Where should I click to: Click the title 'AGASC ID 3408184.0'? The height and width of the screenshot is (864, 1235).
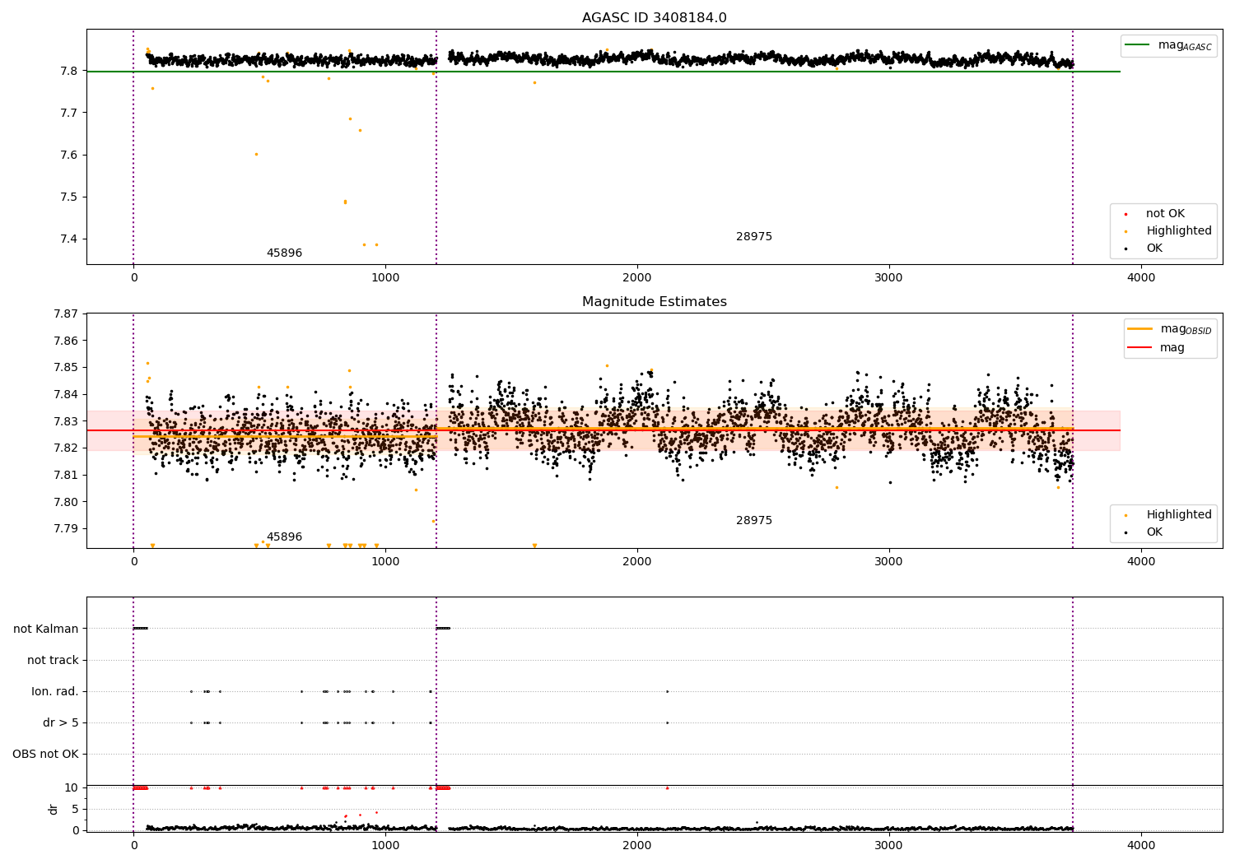pyautogui.click(x=654, y=18)
